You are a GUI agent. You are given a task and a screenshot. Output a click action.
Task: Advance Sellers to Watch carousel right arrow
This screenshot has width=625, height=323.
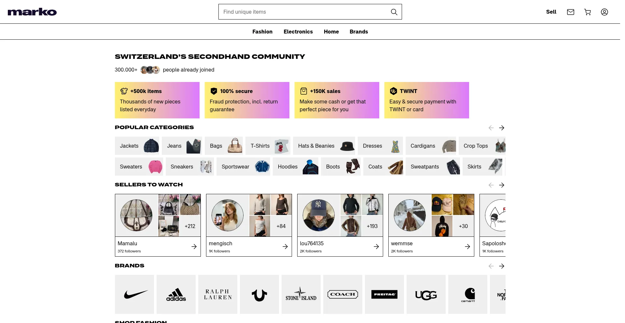coord(502,185)
